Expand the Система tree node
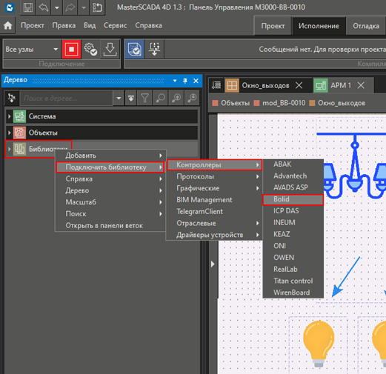 [9, 116]
